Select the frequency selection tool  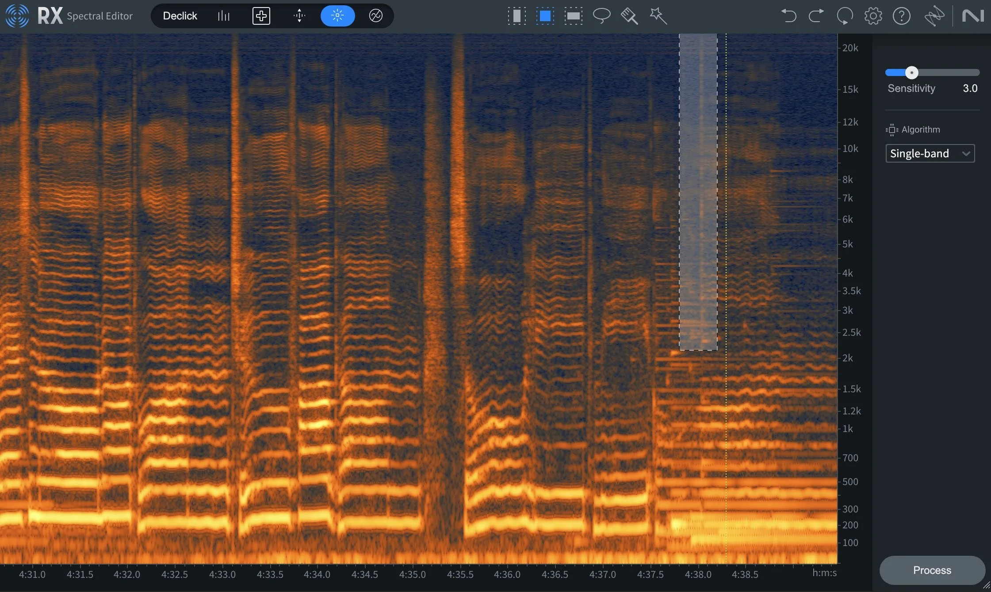pos(573,16)
